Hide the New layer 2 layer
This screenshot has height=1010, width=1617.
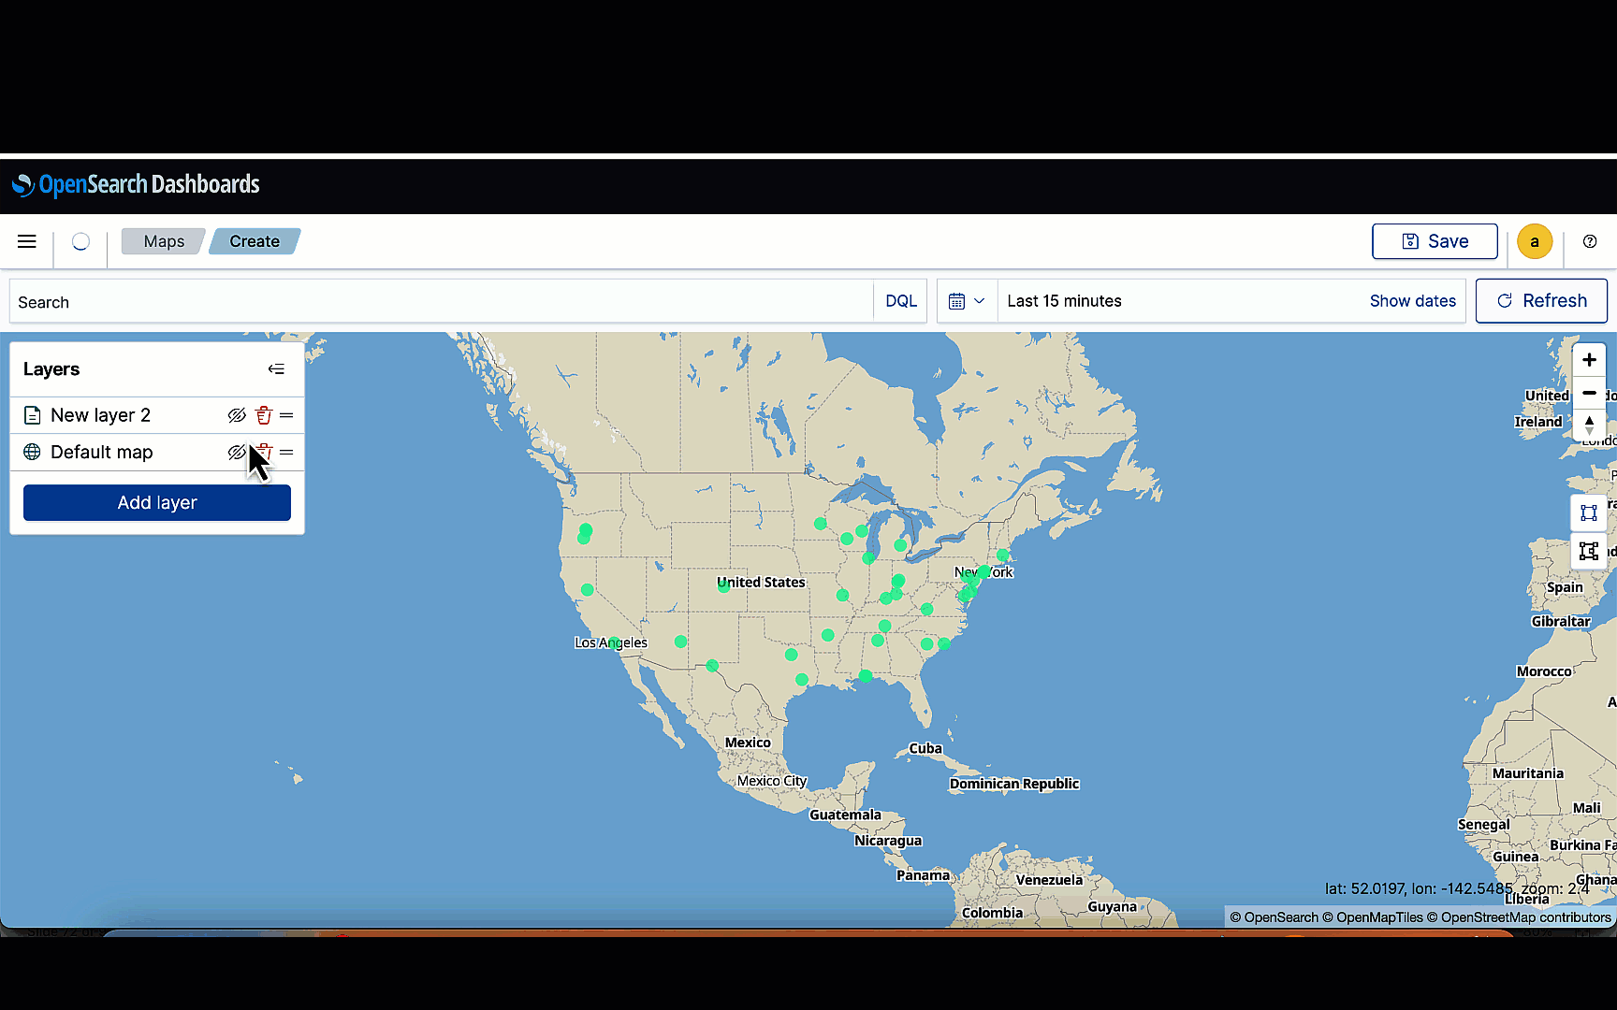237,415
